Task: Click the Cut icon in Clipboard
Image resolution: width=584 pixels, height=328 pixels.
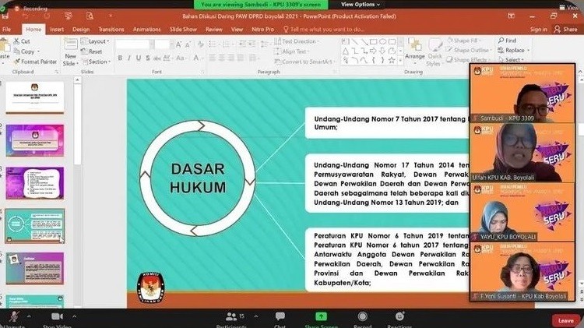Action: coord(21,41)
